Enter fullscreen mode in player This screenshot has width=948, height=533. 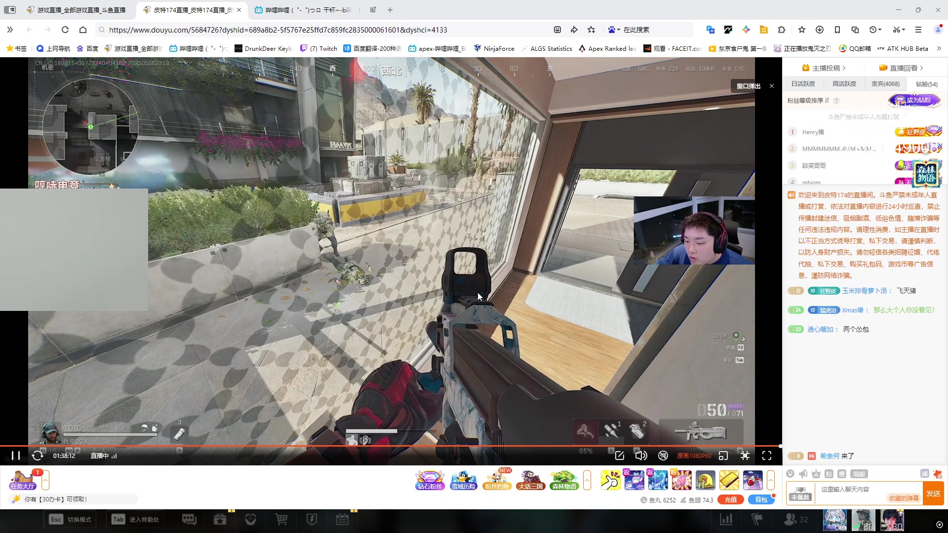767,456
